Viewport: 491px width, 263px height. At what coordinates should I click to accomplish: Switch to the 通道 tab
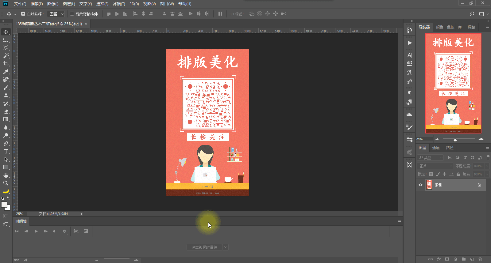(436, 148)
